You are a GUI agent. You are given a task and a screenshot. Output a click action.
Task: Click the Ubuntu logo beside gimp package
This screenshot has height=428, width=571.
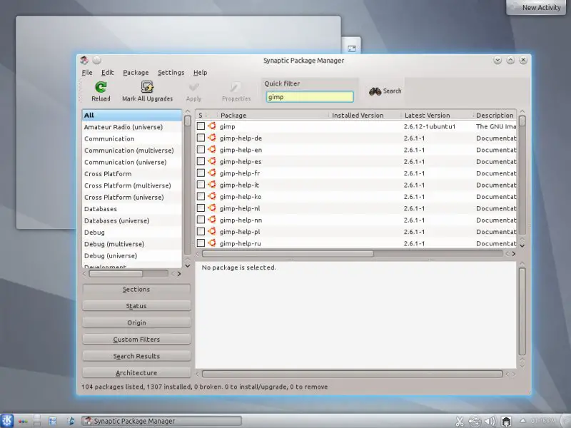point(212,126)
